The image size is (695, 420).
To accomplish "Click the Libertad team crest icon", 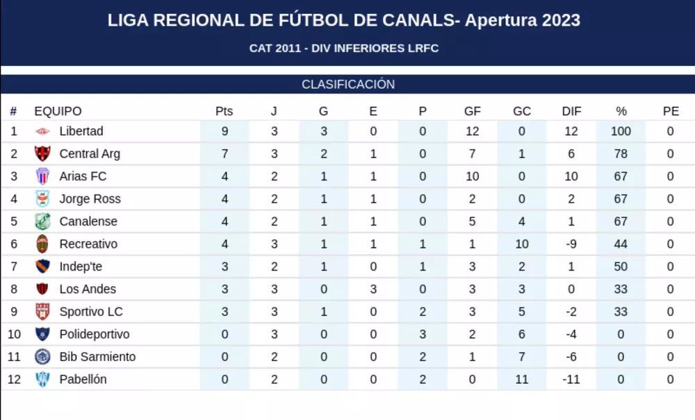I will 43,131.
